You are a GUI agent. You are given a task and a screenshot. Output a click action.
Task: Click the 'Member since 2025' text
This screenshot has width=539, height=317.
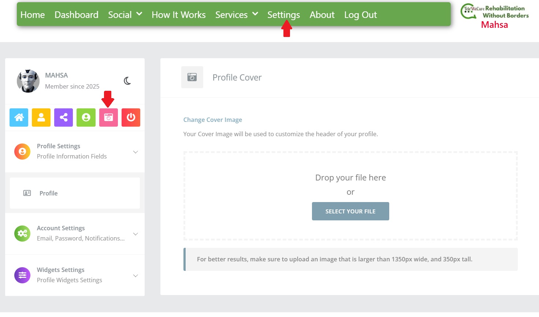pos(72,86)
